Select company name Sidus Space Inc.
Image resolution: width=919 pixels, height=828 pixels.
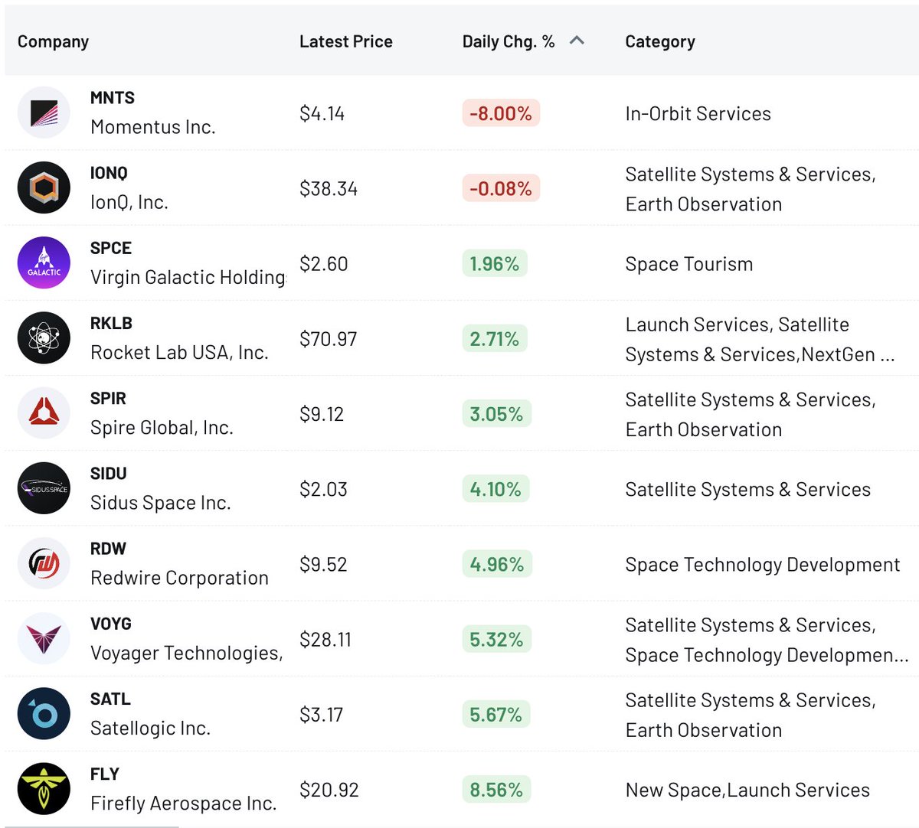click(160, 503)
